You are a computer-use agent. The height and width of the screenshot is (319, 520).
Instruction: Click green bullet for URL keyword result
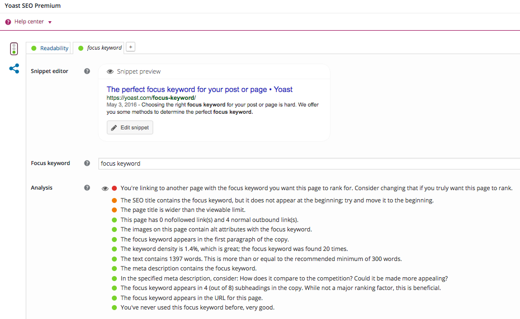point(115,298)
